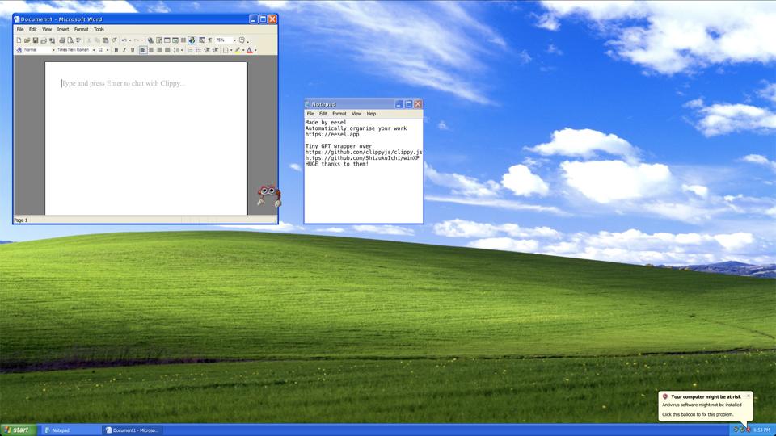Open the Times New Roman font dropdown
The width and height of the screenshot is (776, 436).
pos(93,50)
